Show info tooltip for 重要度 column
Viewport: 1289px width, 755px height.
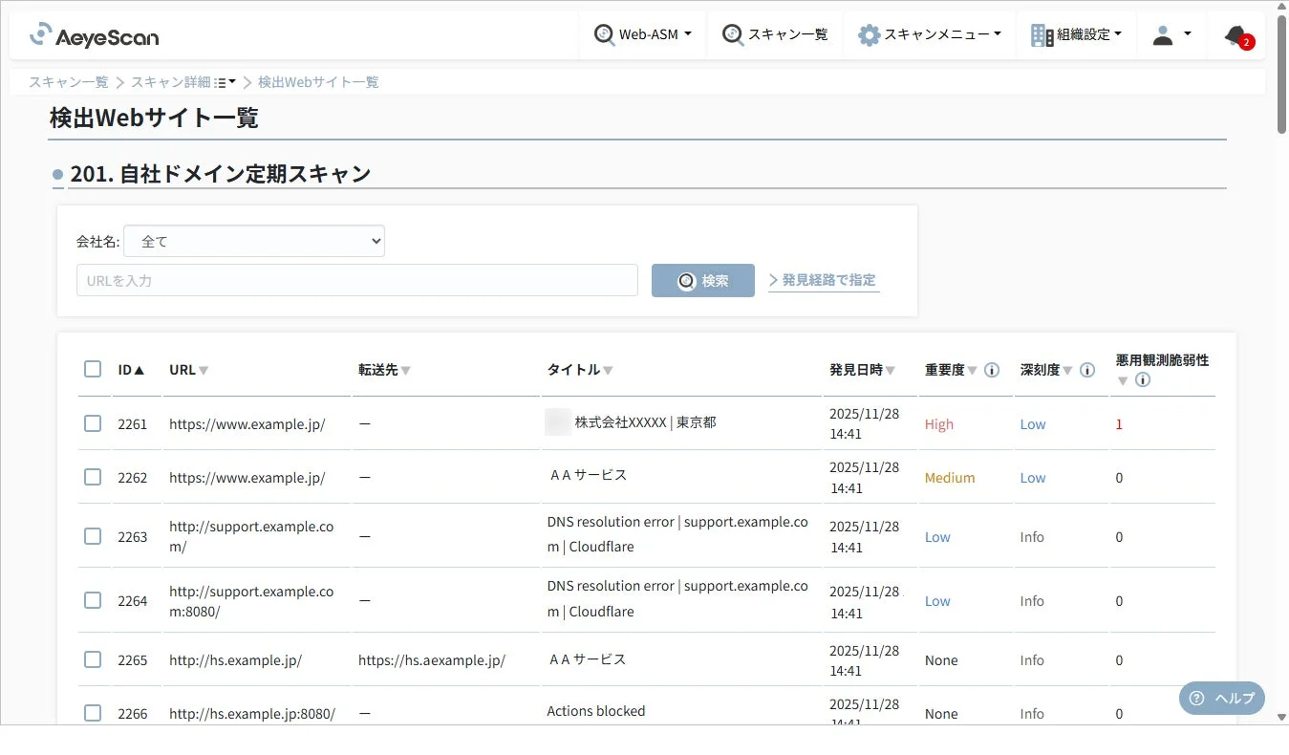tap(991, 370)
